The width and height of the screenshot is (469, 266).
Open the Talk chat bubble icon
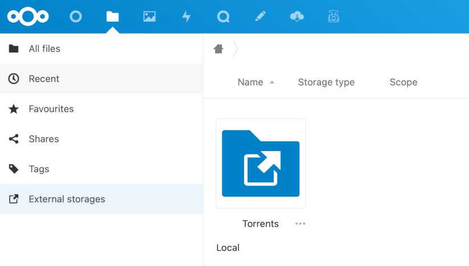223,17
